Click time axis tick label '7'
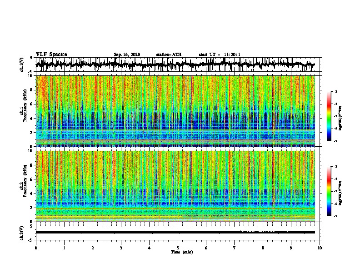The width and height of the screenshot is (360, 278). 235,248
